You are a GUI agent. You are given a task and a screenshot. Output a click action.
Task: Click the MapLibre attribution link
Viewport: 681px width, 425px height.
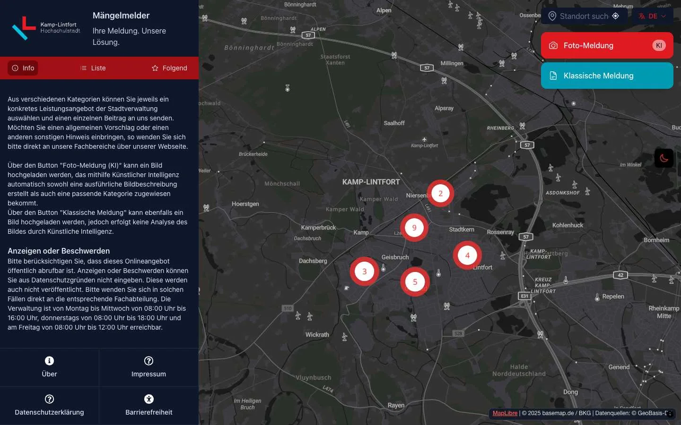point(504,413)
